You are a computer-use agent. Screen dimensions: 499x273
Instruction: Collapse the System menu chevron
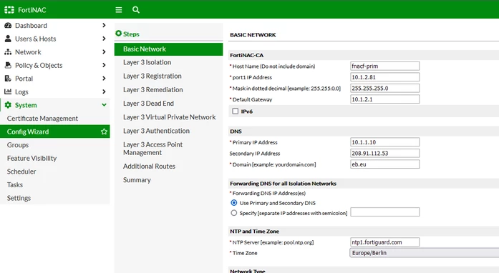click(104, 105)
